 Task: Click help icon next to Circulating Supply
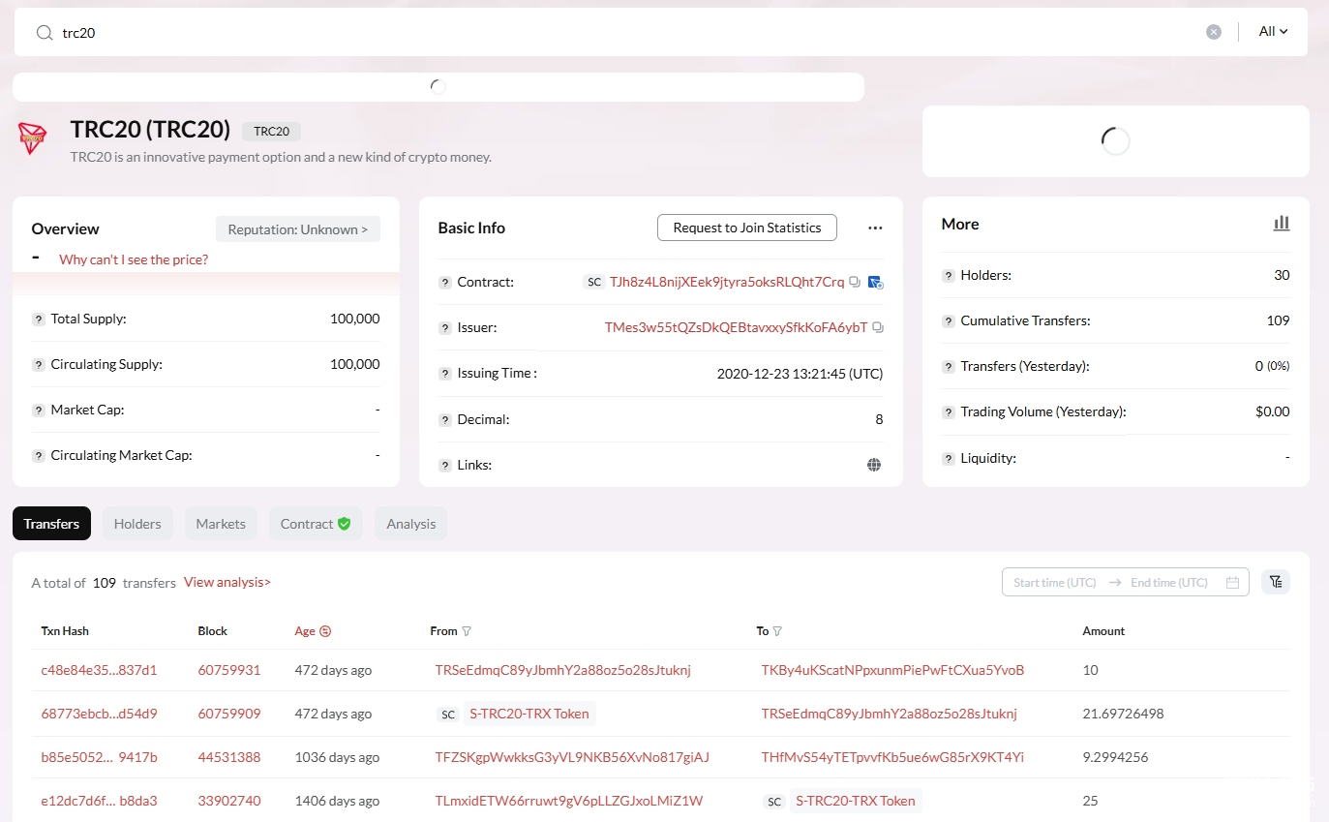tap(39, 365)
